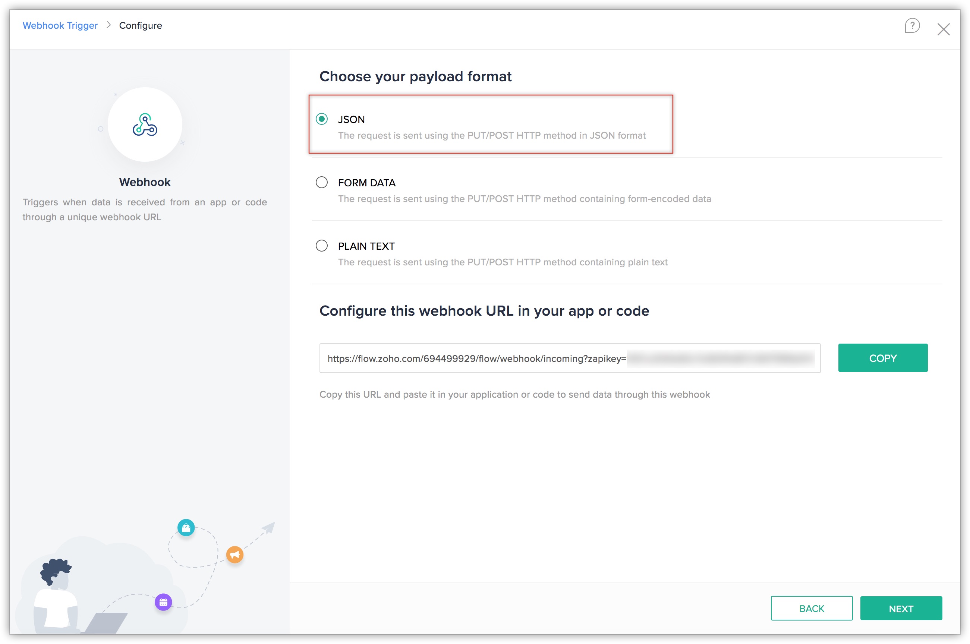The image size is (970, 644).
Task: Click the Webhook logo icon
Action: point(145,124)
